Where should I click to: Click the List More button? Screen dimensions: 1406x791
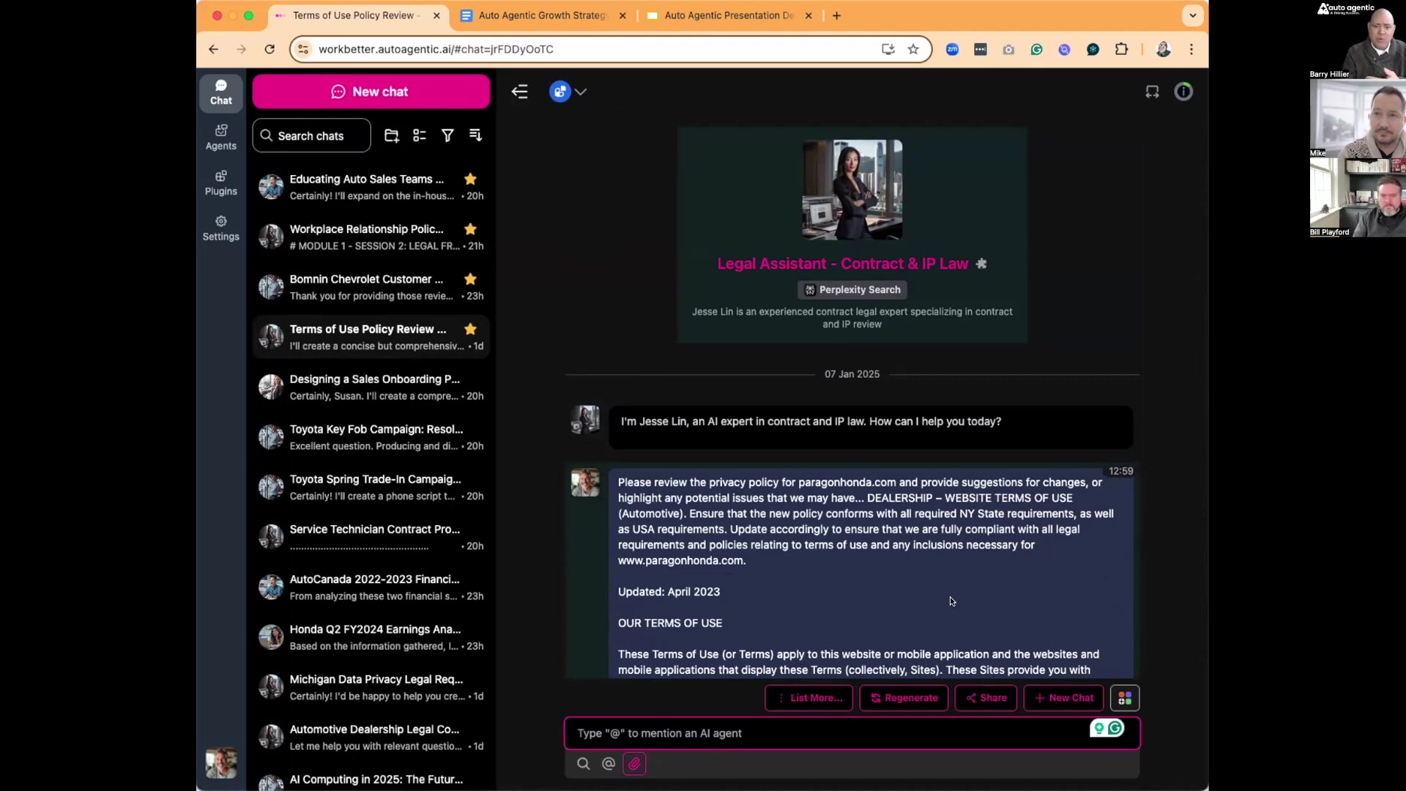point(809,698)
